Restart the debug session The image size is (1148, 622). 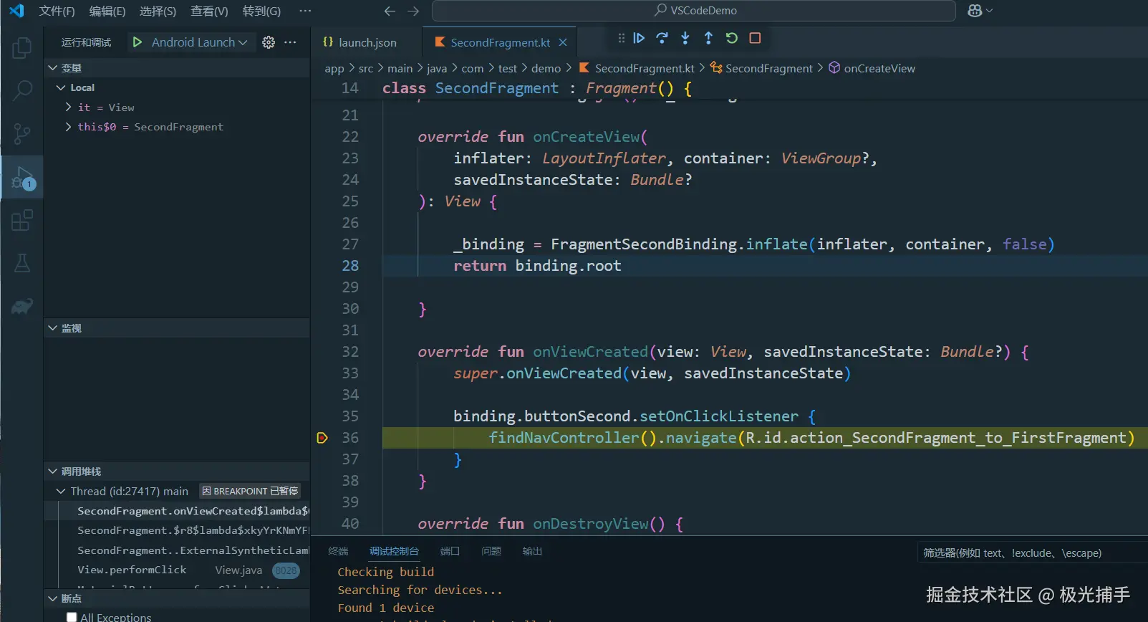(731, 38)
